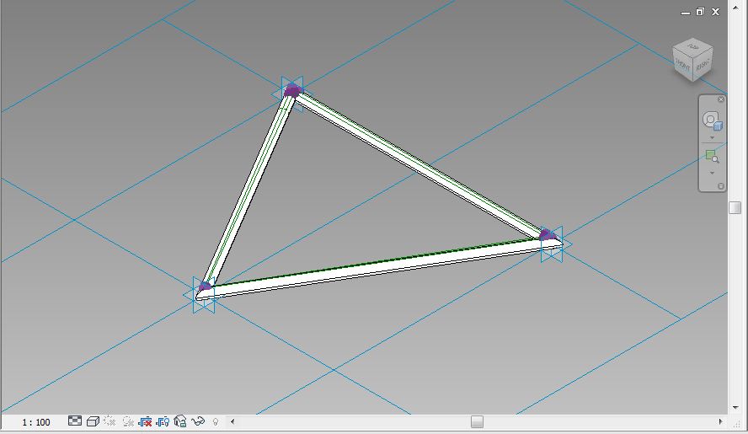
Task: Open the Temporary Hide/Isolate glasses icon
Action: [x=197, y=421]
